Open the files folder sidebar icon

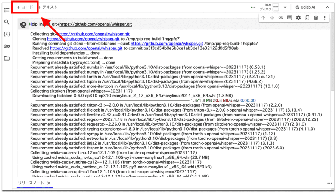pos(7,58)
